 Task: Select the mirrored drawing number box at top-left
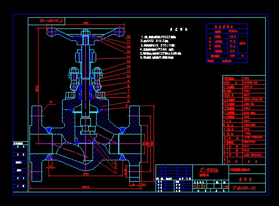[47, 21]
